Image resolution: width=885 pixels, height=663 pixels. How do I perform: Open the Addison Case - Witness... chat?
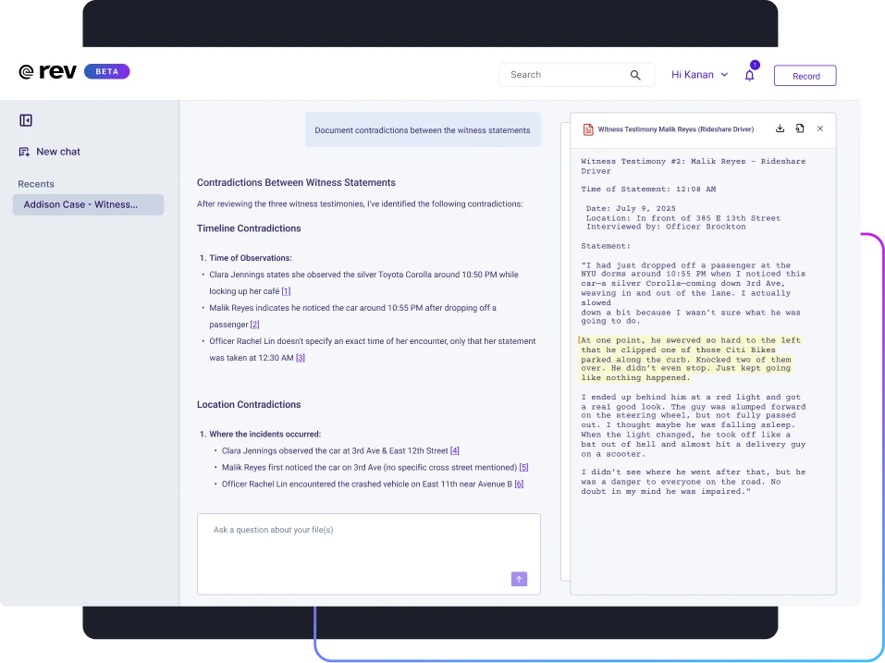coord(88,205)
